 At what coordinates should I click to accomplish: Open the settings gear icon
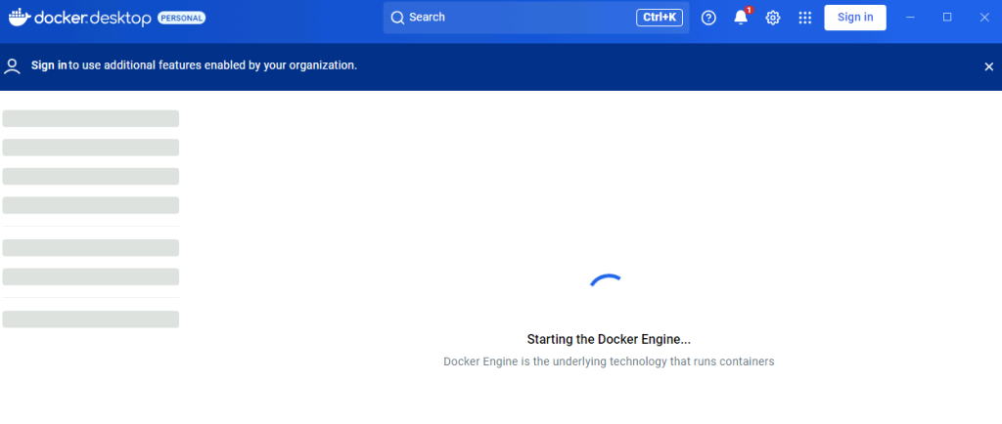click(x=773, y=18)
